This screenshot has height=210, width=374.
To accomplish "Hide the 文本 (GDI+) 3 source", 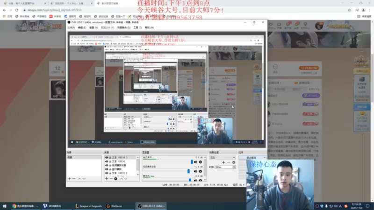I will [107, 157].
